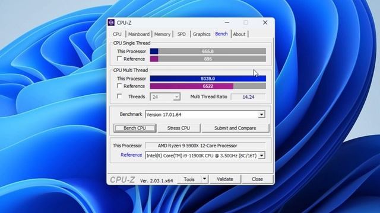Start Stress CPU test
The height and width of the screenshot is (213, 380).
point(179,128)
